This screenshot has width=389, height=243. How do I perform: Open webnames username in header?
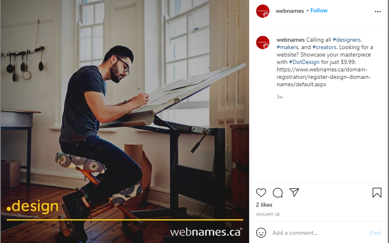click(290, 11)
